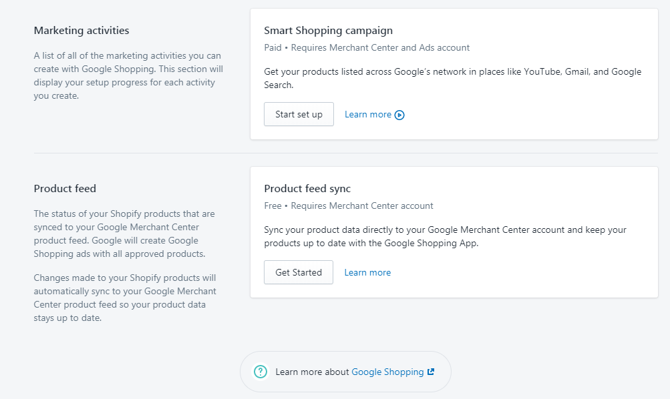Click the Free requirements subtitle text

tap(349, 206)
